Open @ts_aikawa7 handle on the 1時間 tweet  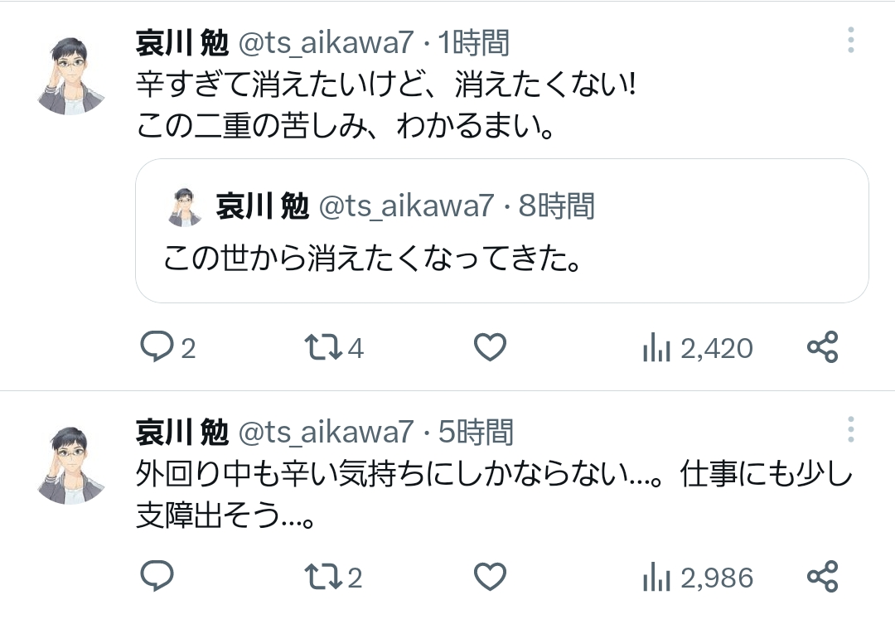click(326, 43)
